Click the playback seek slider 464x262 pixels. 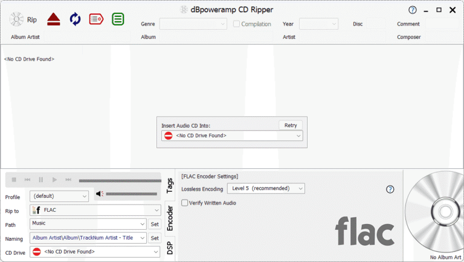120,180
